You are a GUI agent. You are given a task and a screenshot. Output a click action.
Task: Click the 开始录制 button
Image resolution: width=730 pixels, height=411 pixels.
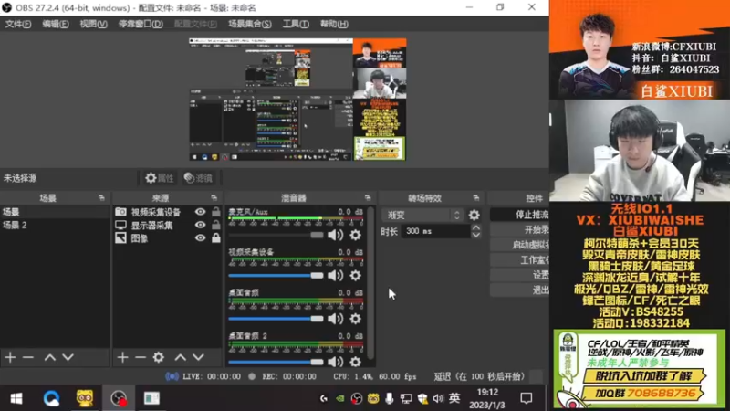(519, 230)
